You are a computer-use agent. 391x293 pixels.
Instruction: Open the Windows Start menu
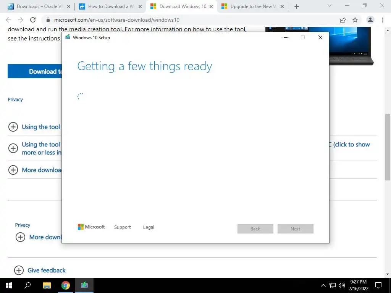pyautogui.click(x=9, y=285)
